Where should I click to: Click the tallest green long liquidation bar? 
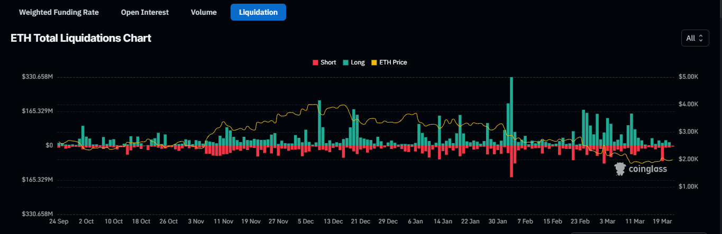(x=511, y=111)
